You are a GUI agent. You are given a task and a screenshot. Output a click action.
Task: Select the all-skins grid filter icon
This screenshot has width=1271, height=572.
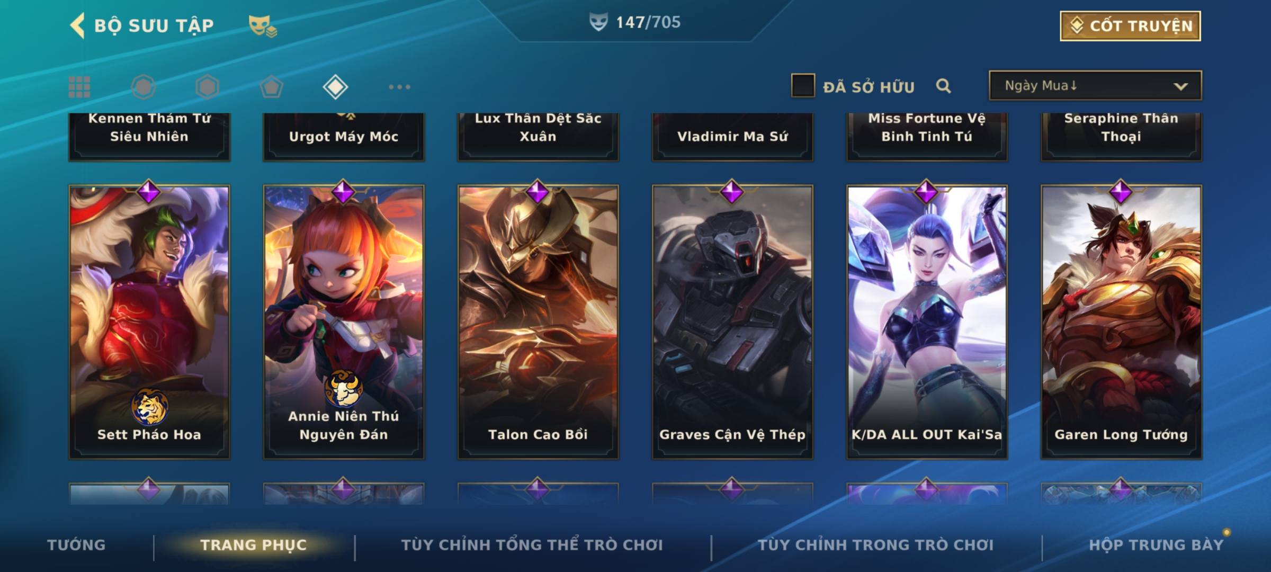[79, 87]
